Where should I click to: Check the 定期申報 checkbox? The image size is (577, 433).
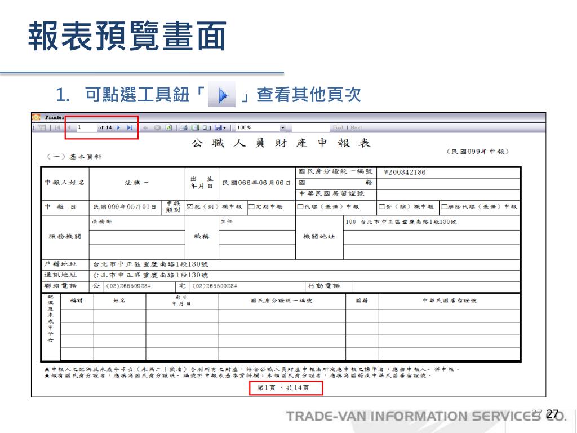[x=251, y=206]
